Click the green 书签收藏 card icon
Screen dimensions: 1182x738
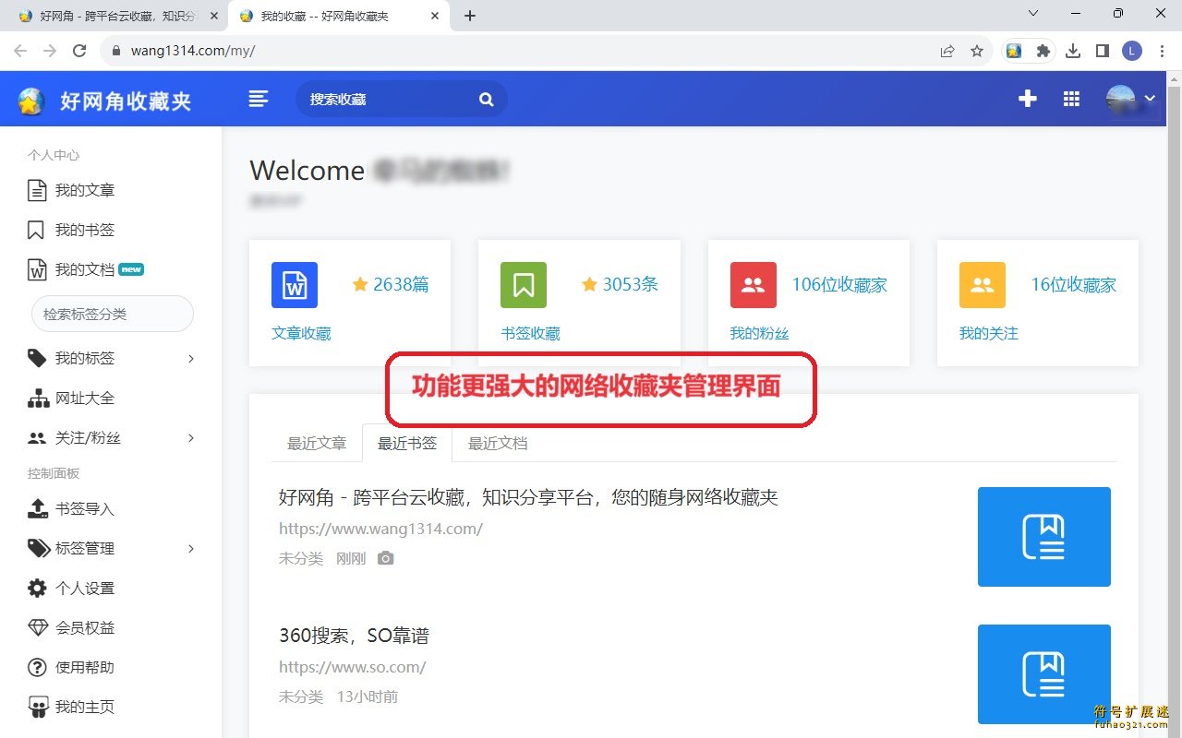pos(524,285)
